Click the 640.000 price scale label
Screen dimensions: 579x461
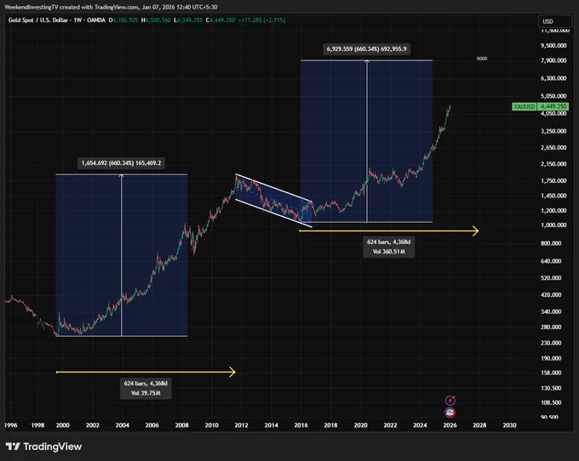[x=551, y=261]
